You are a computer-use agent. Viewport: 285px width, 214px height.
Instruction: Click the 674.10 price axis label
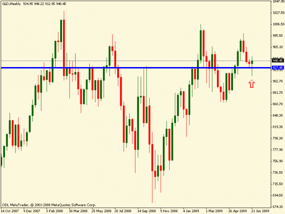(x=279, y=207)
